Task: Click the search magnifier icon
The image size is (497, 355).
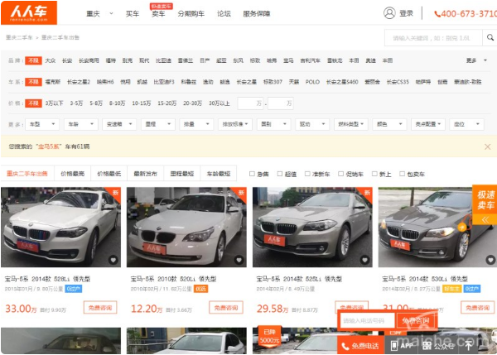Action: coord(490,38)
